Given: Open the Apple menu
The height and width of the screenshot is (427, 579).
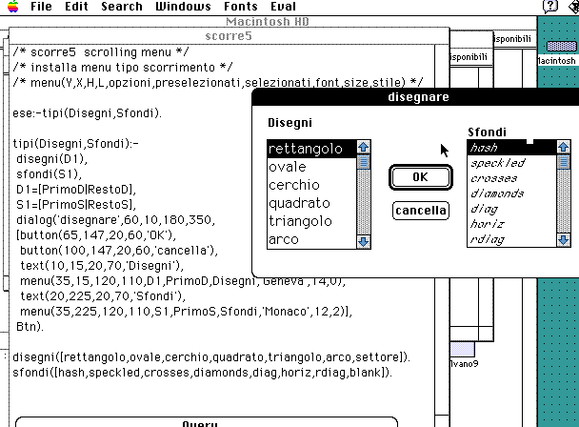Looking at the screenshot, I should pyautogui.click(x=13, y=7).
